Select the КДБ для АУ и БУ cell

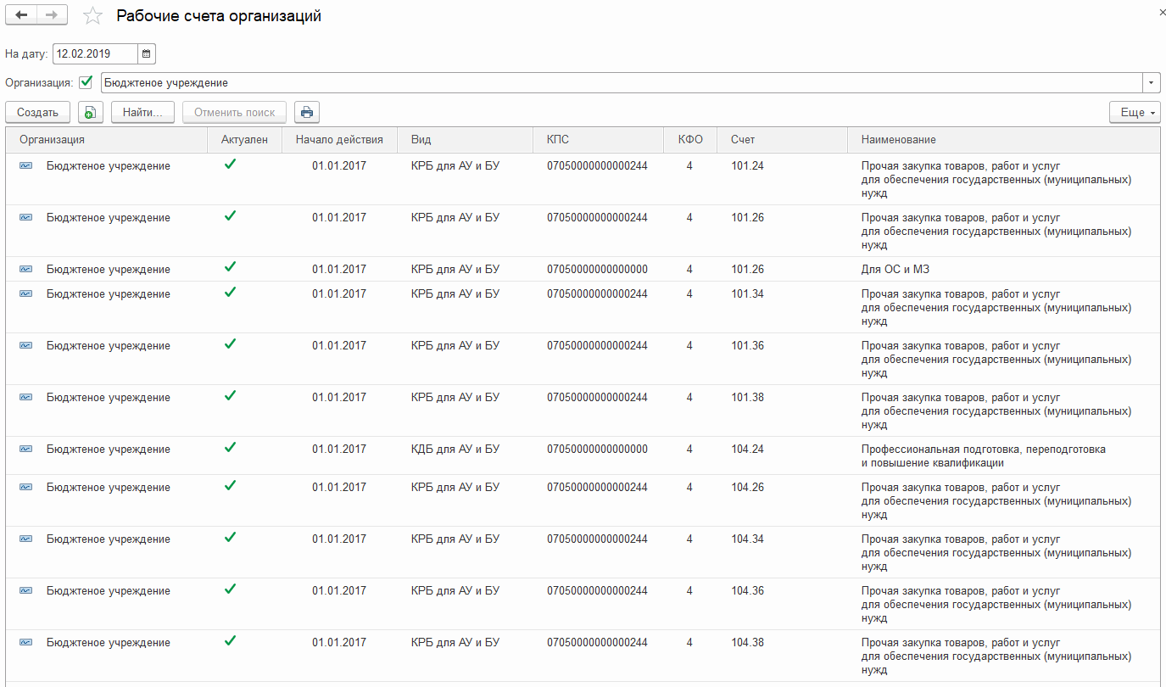click(455, 450)
